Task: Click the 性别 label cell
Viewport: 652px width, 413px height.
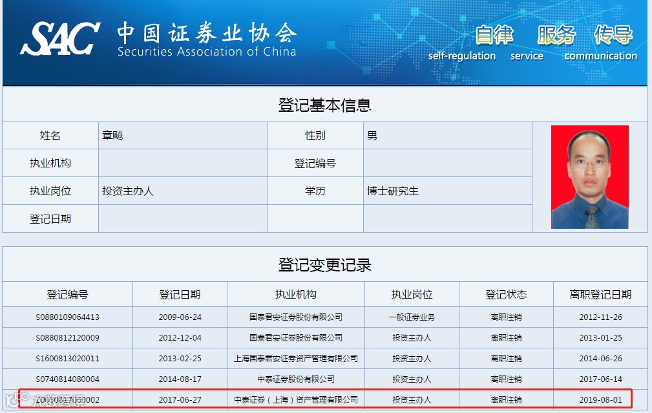Action: click(315, 135)
